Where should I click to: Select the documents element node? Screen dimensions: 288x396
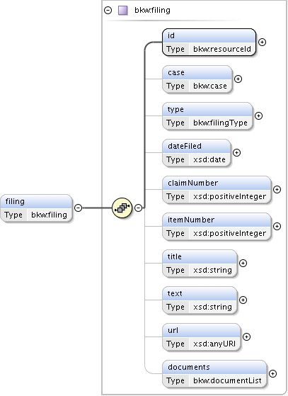[x=214, y=374]
